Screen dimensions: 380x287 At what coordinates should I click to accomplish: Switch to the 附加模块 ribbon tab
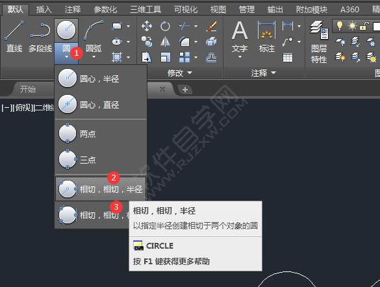click(311, 10)
